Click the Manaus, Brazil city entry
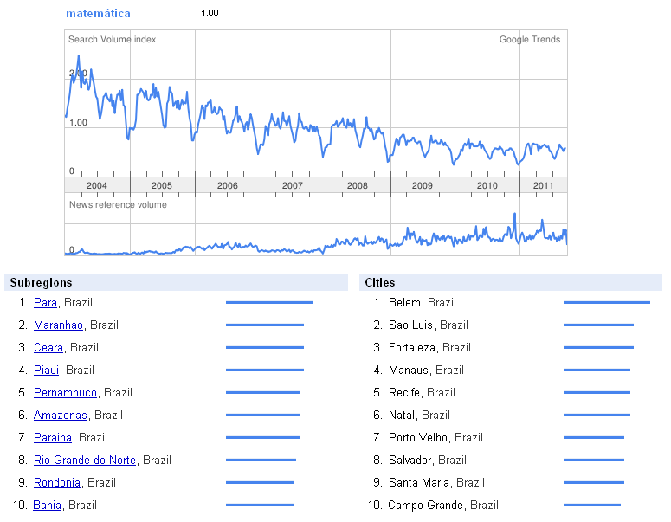This screenshot has width=671, height=522. 426,371
